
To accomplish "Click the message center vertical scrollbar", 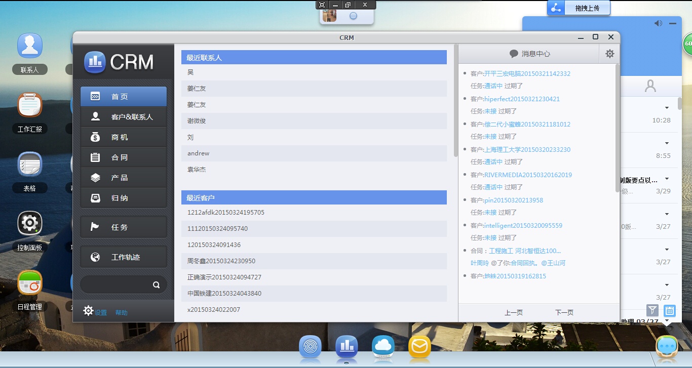I will click(617, 128).
